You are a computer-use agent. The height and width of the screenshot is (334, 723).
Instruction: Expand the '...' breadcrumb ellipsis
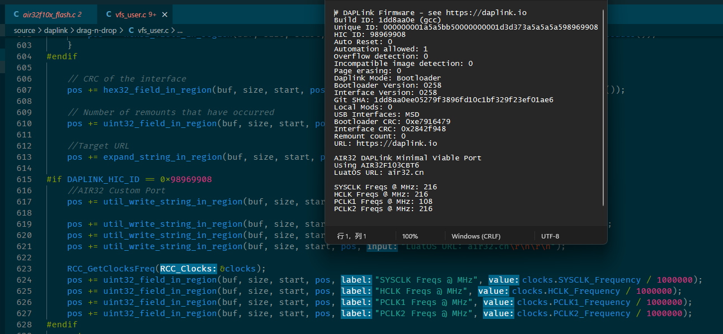point(181,30)
